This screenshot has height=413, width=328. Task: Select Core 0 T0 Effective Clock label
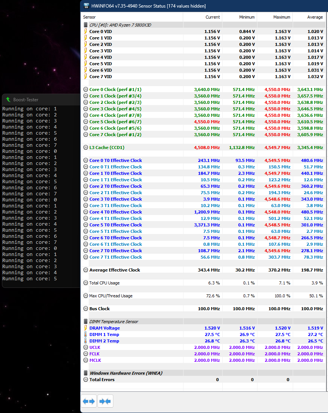[x=116, y=160]
